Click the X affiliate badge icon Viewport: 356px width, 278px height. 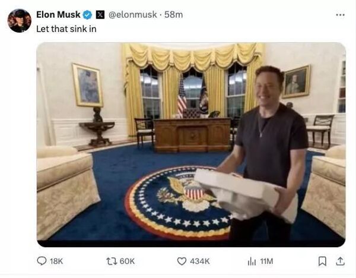(x=100, y=15)
